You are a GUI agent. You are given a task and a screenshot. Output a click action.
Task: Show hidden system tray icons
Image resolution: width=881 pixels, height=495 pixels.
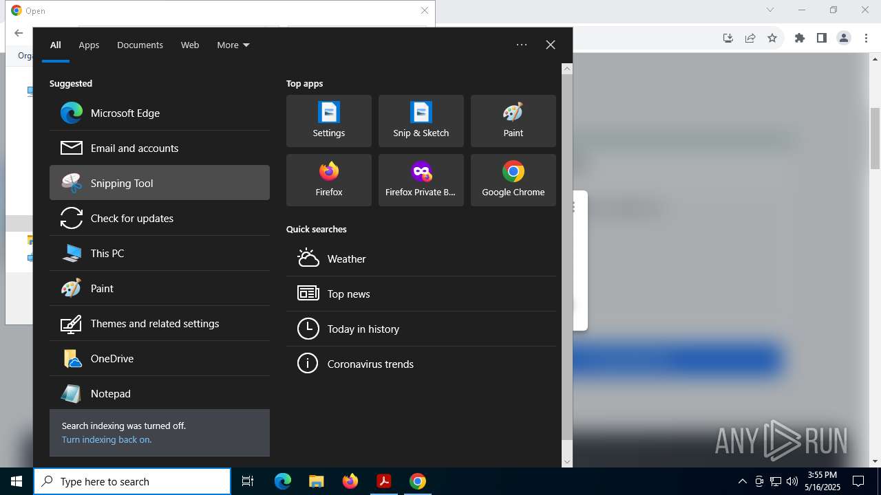click(x=742, y=481)
